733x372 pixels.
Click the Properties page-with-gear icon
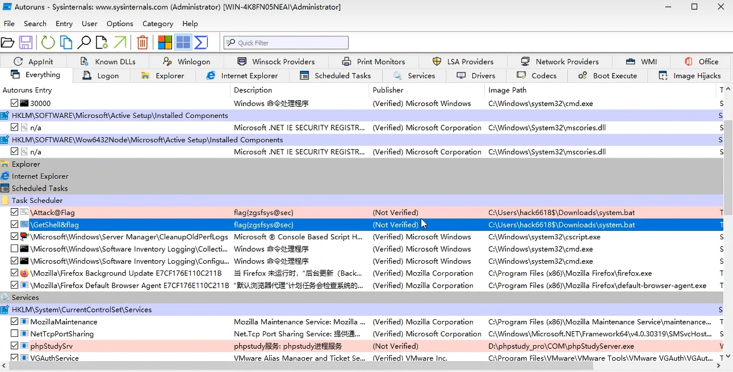[x=102, y=43]
